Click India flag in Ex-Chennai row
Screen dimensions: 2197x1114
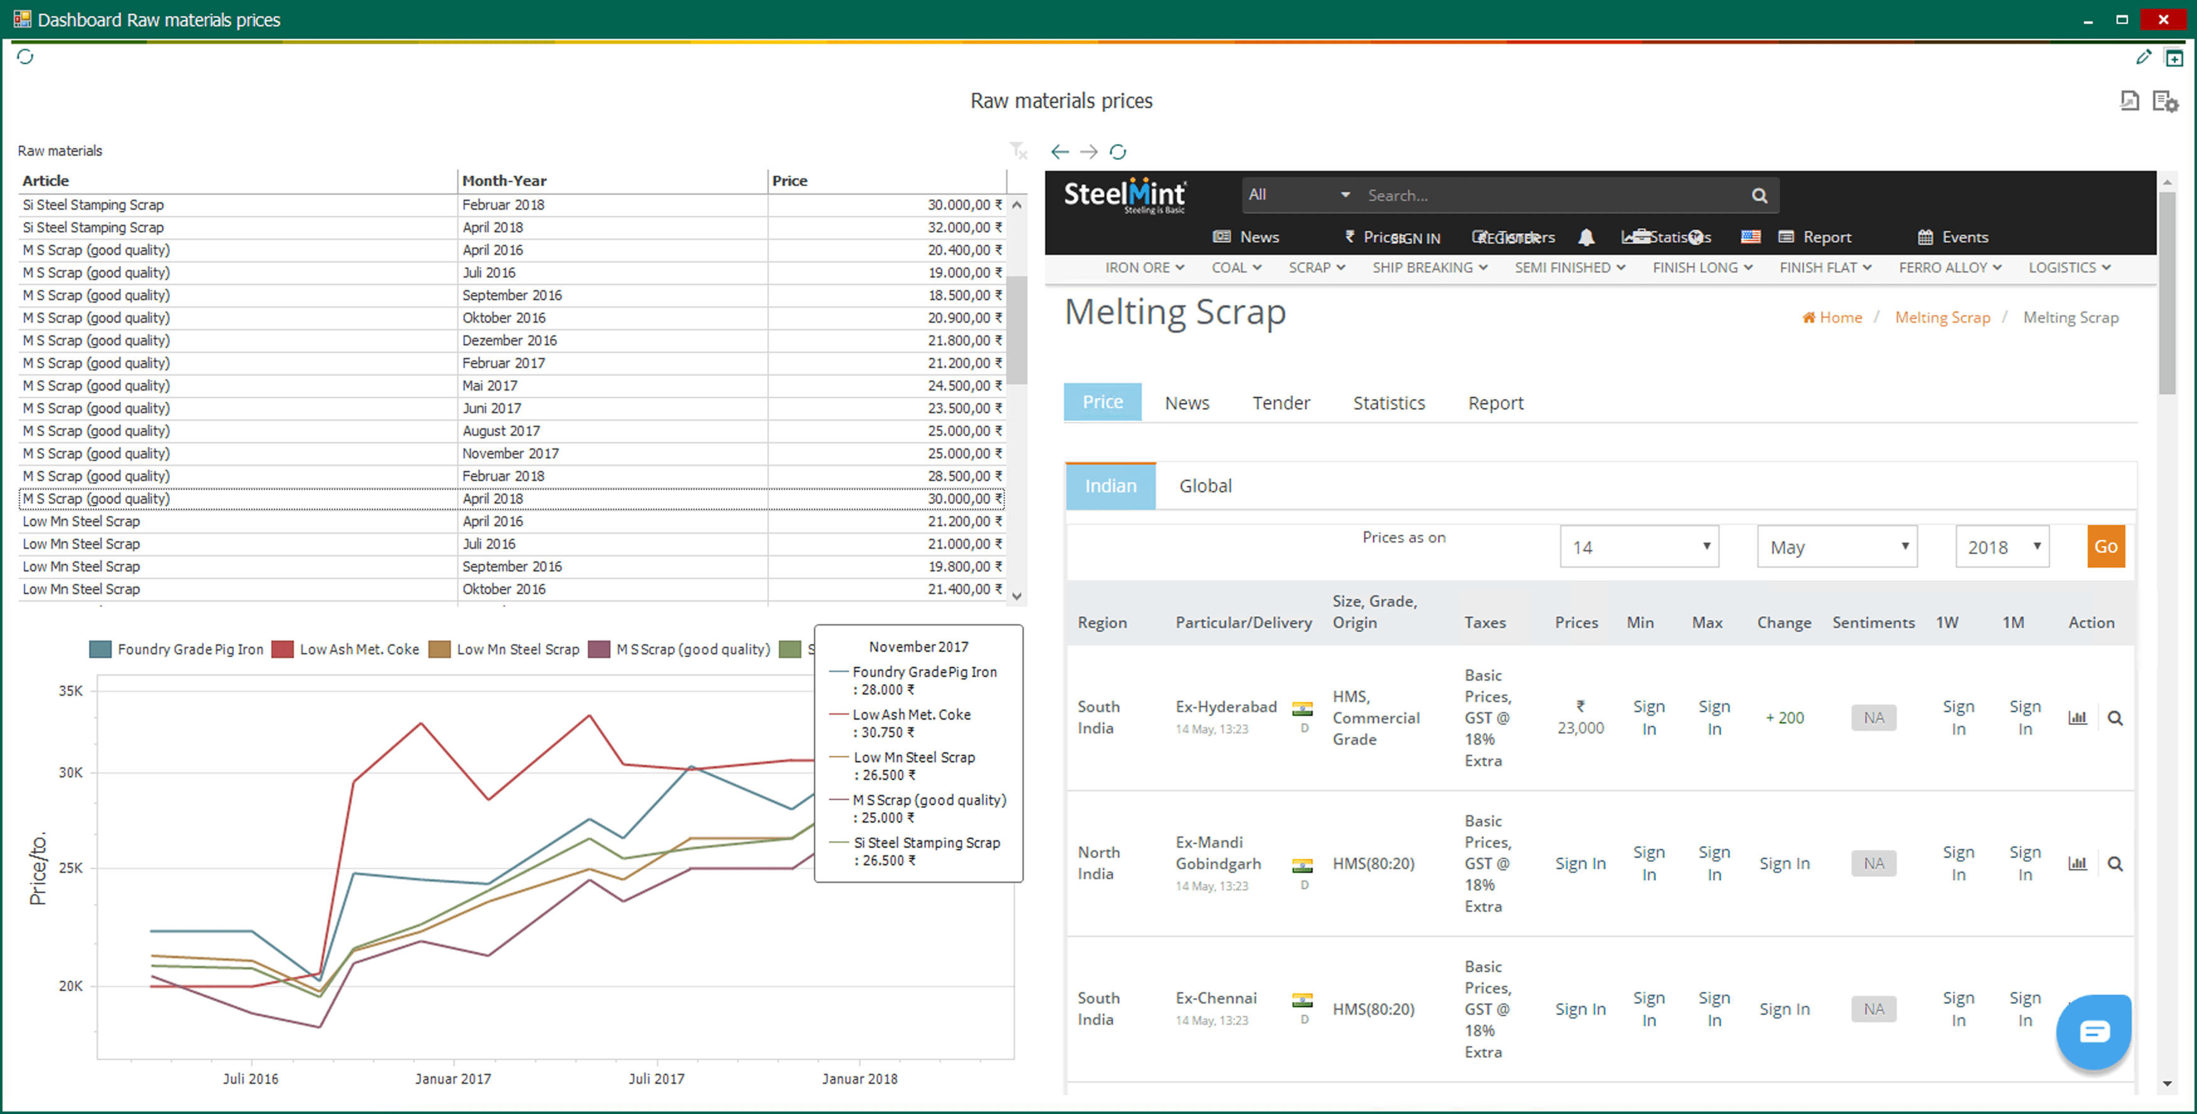click(1303, 1000)
